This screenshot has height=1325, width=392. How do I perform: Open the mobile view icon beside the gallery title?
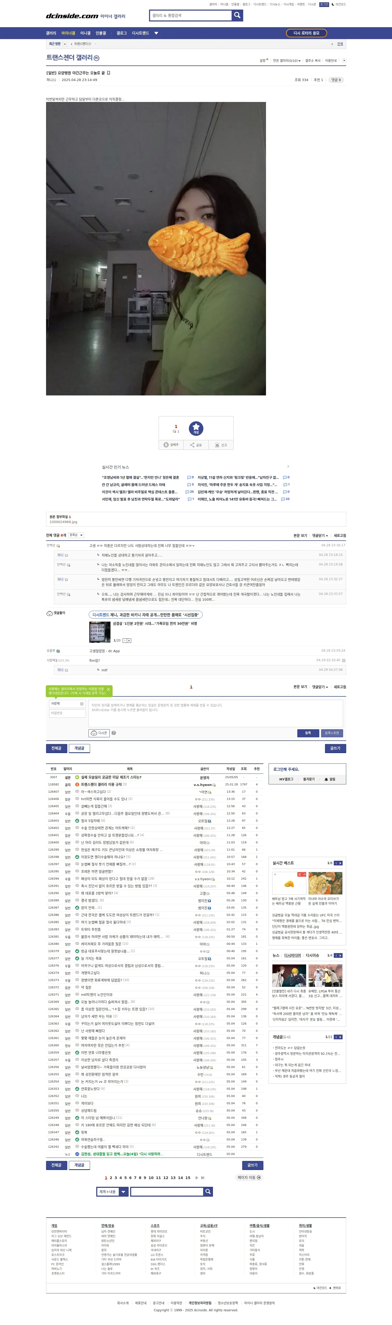[x=97, y=58]
